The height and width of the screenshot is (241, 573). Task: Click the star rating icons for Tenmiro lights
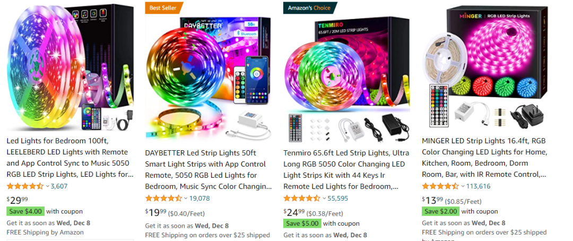click(x=302, y=198)
